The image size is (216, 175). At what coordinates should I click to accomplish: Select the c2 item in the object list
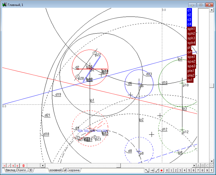pos(189,15)
